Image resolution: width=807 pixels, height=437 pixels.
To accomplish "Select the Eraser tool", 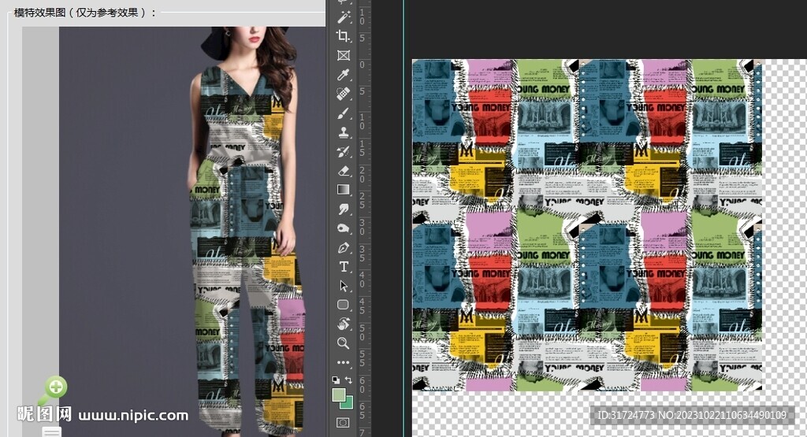I will 344,171.
